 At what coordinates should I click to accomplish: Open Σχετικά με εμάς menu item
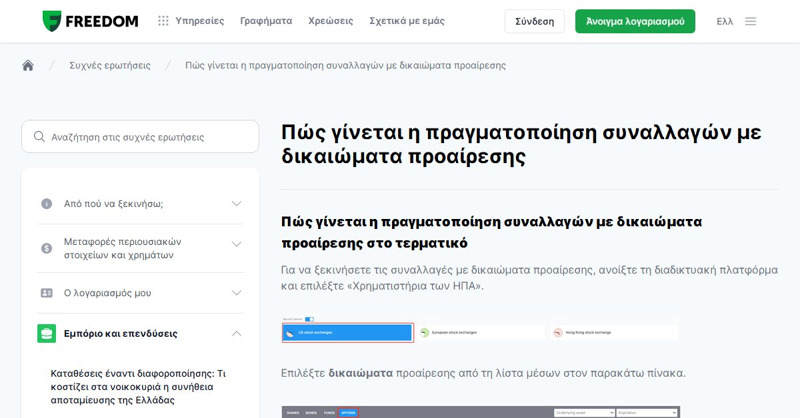pyautogui.click(x=407, y=21)
